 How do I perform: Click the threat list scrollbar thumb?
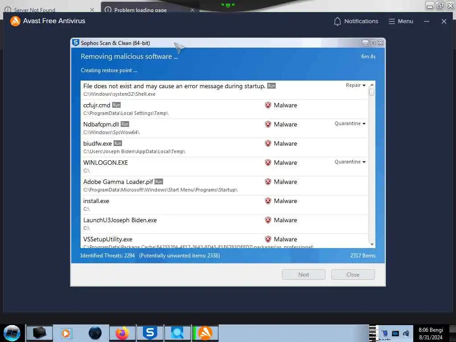click(372, 92)
